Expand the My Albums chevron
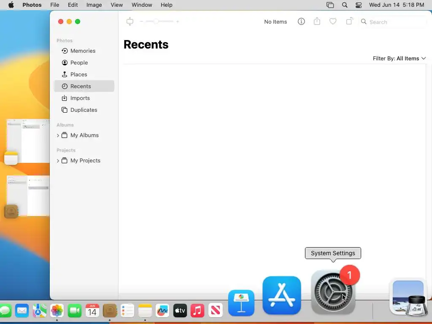Viewport: 432px width, 324px height. pyautogui.click(x=58, y=135)
